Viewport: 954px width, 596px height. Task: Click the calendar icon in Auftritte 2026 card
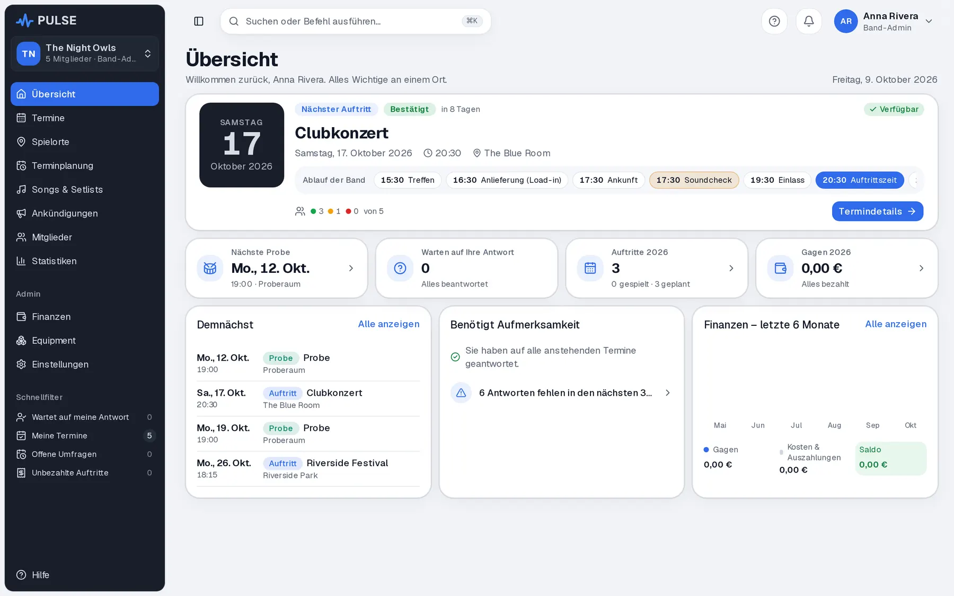[590, 268]
